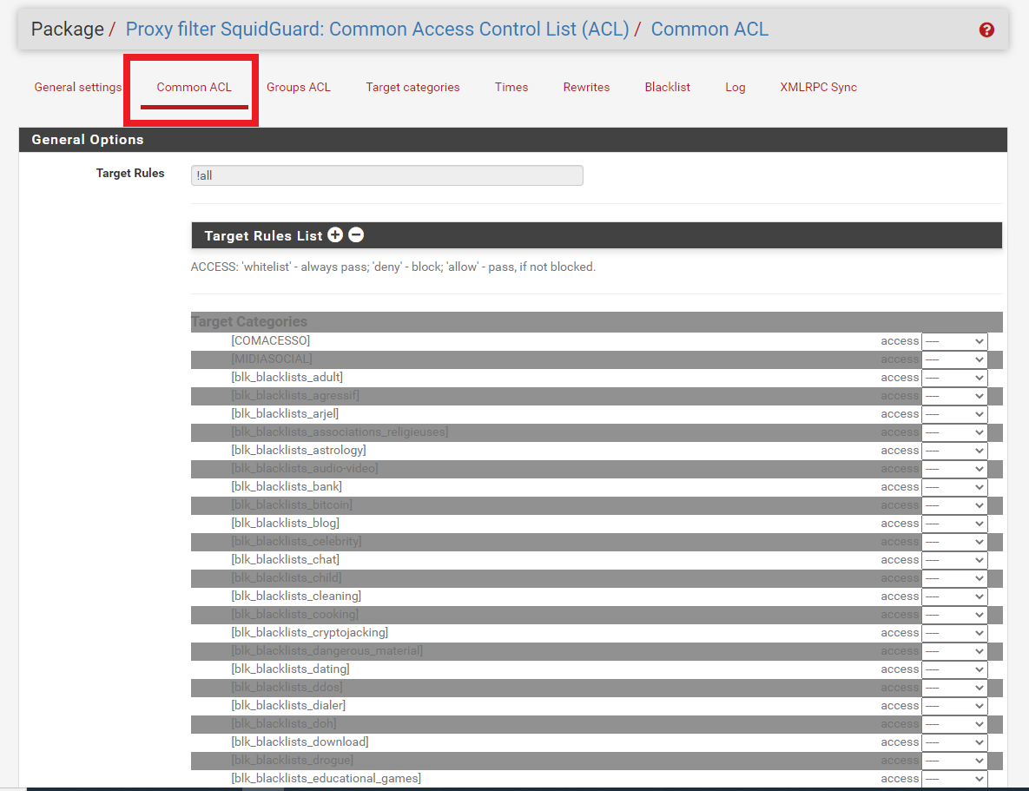Viewport: 1029px width, 791px height.
Task: Click the [blk_blacklists_chat] category name
Action: point(286,559)
